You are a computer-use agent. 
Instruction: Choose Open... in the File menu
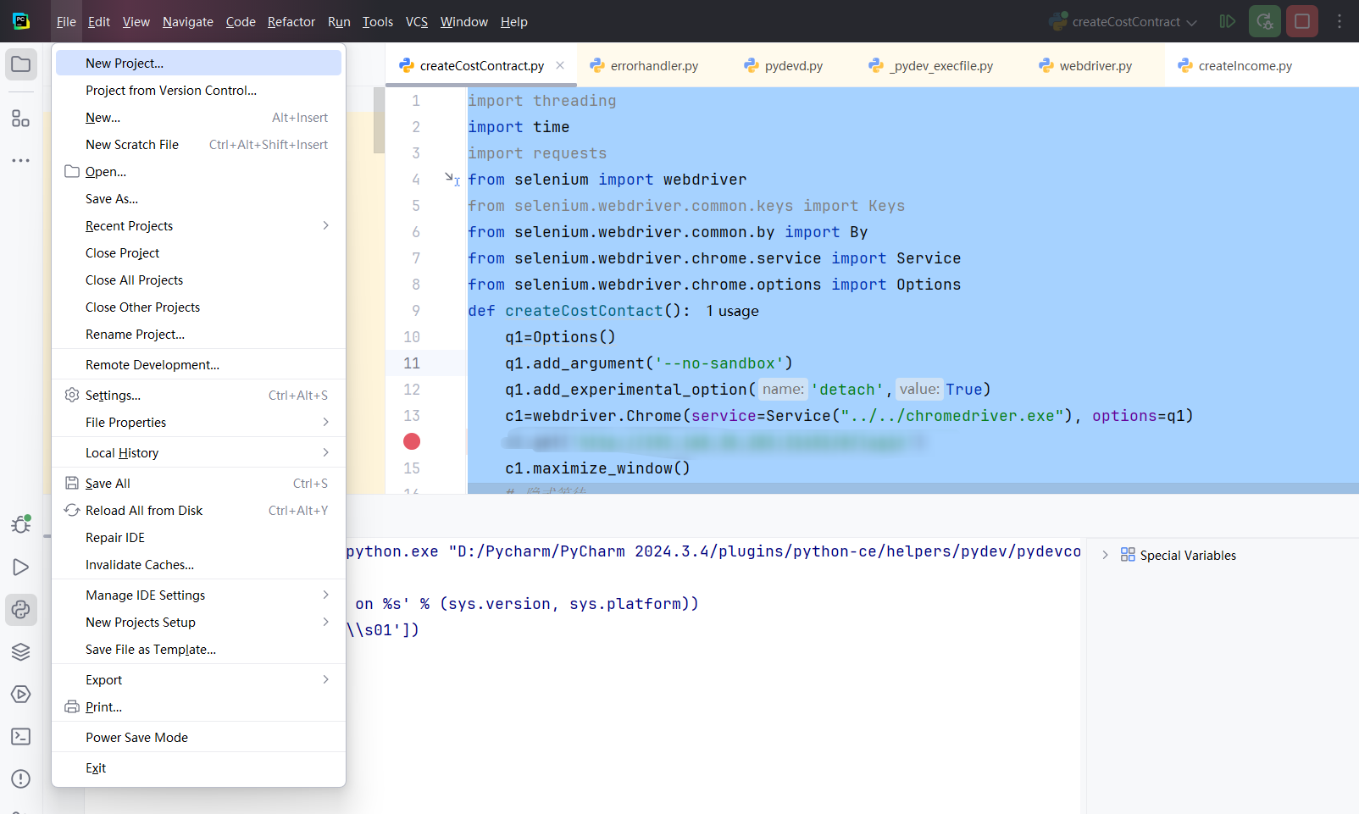198,171
